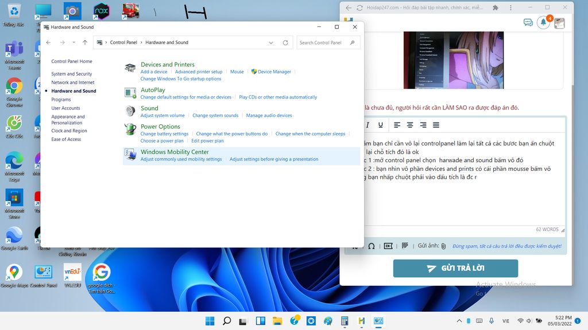Refresh the Control Panel address bar
The height and width of the screenshot is (330, 588).
click(285, 42)
